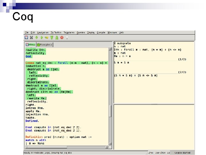Open the Display menu
The height and width of the screenshot is (155, 206).
(x=91, y=32)
